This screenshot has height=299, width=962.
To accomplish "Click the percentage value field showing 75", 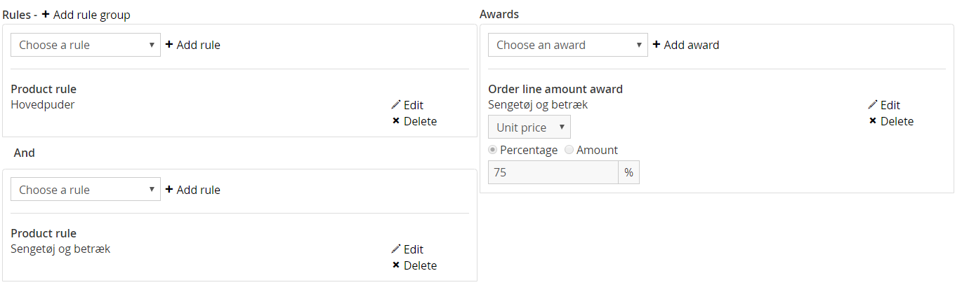I will tap(553, 172).
